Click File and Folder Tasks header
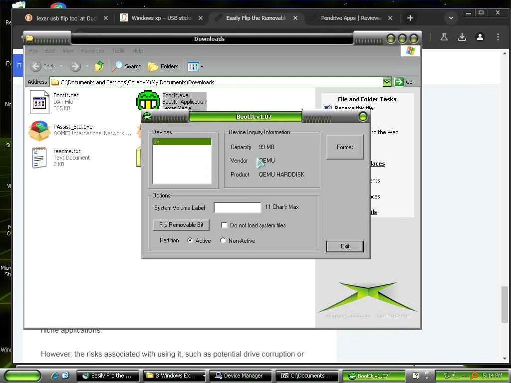Image resolution: width=511 pixels, height=383 pixels. (367, 99)
